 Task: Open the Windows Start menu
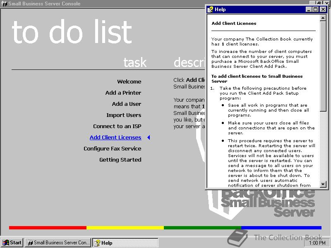(12, 243)
